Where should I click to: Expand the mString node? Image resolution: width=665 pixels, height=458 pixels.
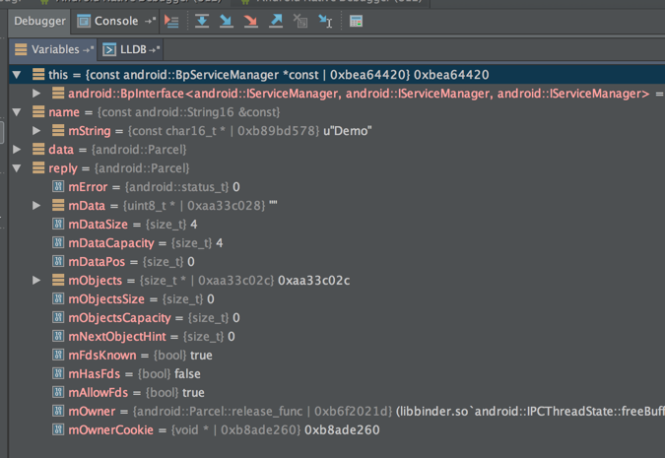tap(36, 131)
